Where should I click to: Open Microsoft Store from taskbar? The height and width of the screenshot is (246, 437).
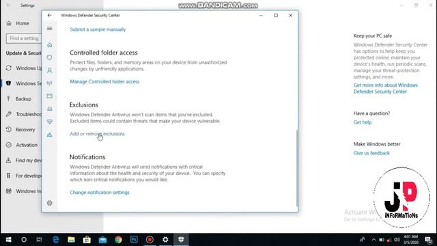click(87, 240)
